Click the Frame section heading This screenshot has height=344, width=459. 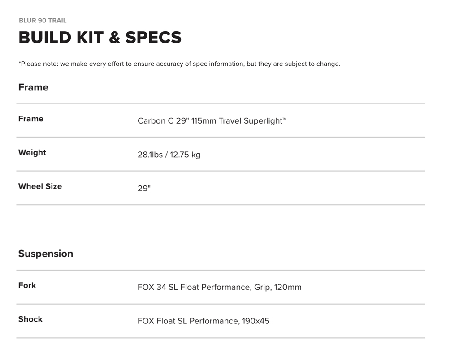(33, 87)
